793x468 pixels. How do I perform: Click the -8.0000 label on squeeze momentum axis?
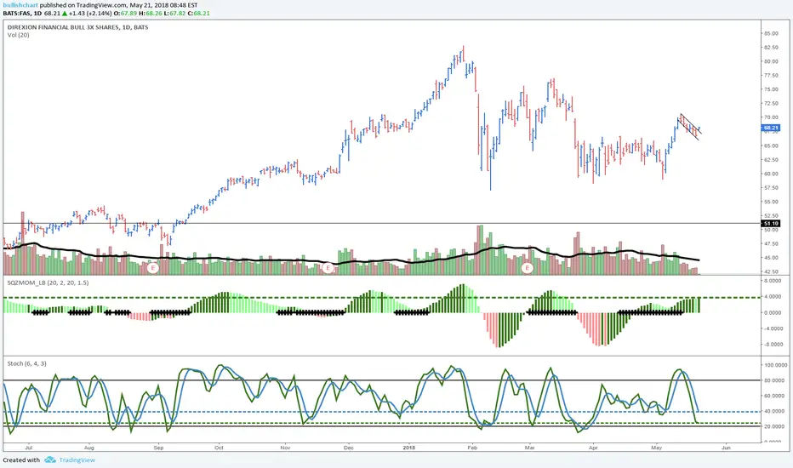773,345
